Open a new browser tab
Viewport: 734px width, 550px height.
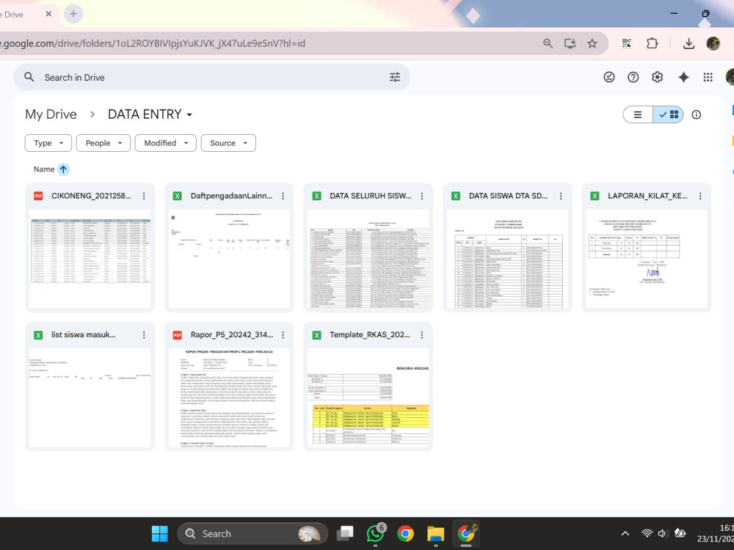pos(73,14)
